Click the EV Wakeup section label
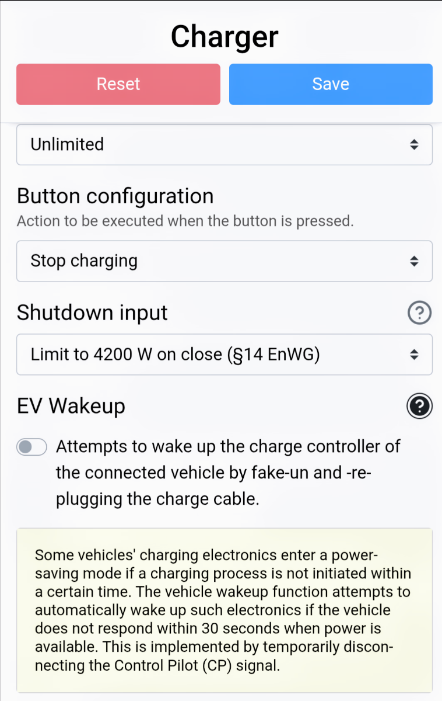The height and width of the screenshot is (701, 442). click(71, 406)
